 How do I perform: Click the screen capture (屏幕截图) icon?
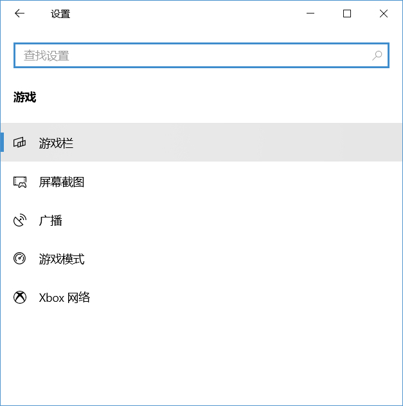tap(20, 182)
